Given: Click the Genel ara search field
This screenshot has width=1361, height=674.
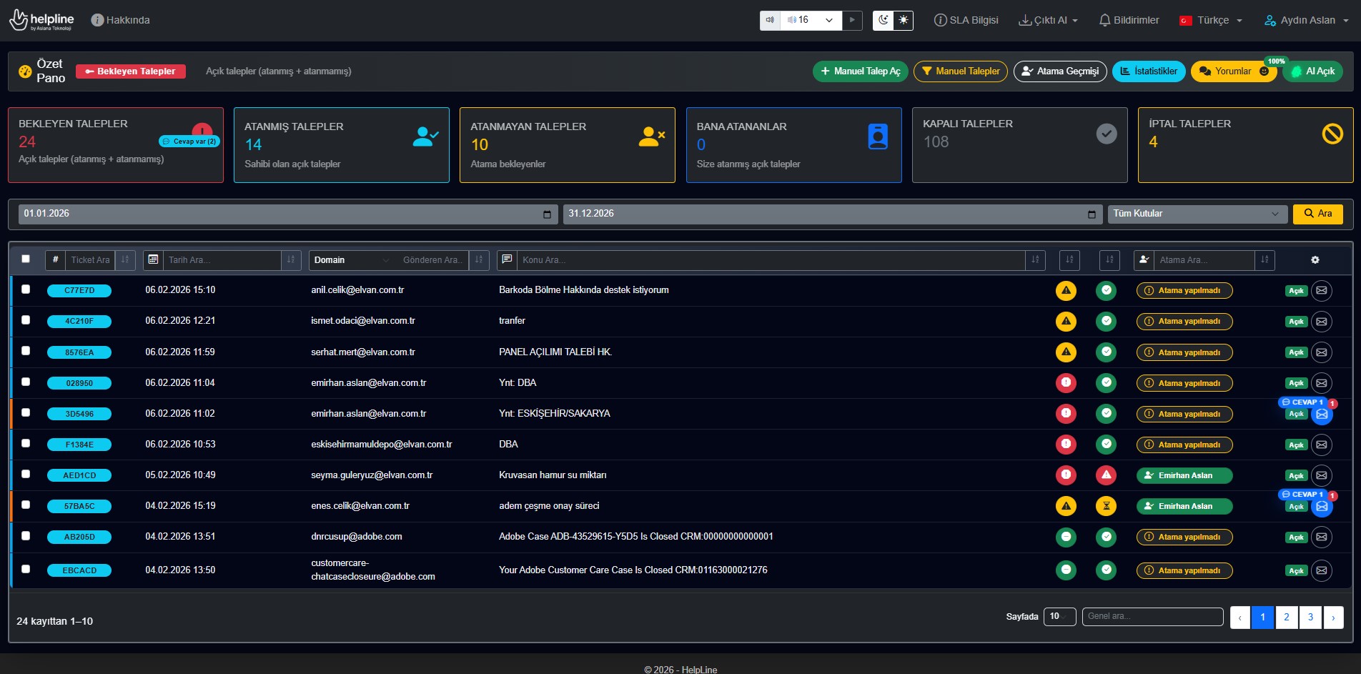Looking at the screenshot, I should [x=1152, y=616].
